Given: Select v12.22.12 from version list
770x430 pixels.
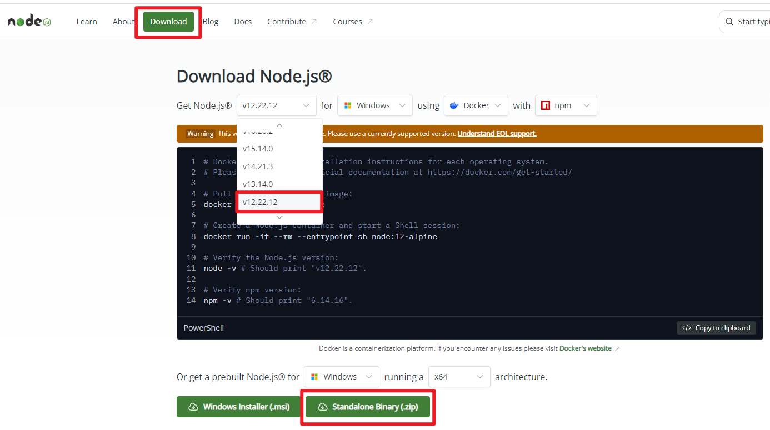Looking at the screenshot, I should (x=279, y=202).
